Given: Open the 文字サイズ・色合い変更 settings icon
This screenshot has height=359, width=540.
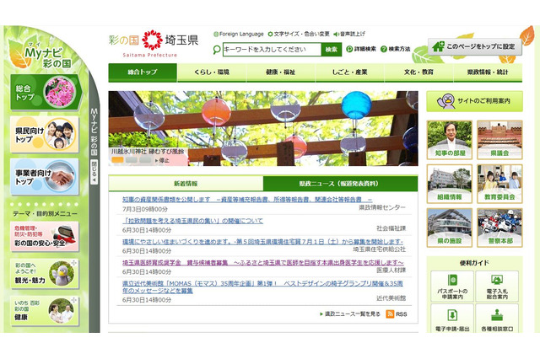Looking at the screenshot, I should [x=270, y=34].
